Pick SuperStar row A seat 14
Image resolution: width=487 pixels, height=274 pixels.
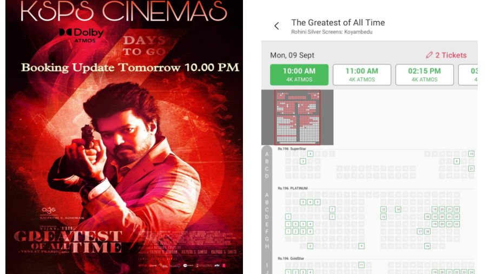coord(471,154)
